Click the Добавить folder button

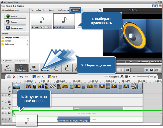coord(8,61)
